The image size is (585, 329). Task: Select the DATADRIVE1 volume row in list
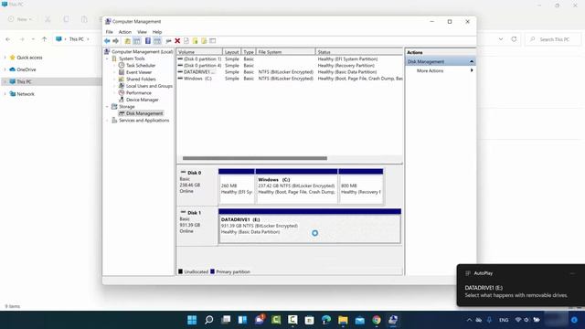coord(290,72)
